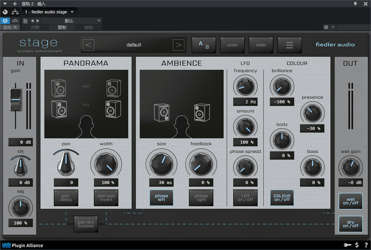
Task: Click the wet gain knob
Action: point(351,167)
